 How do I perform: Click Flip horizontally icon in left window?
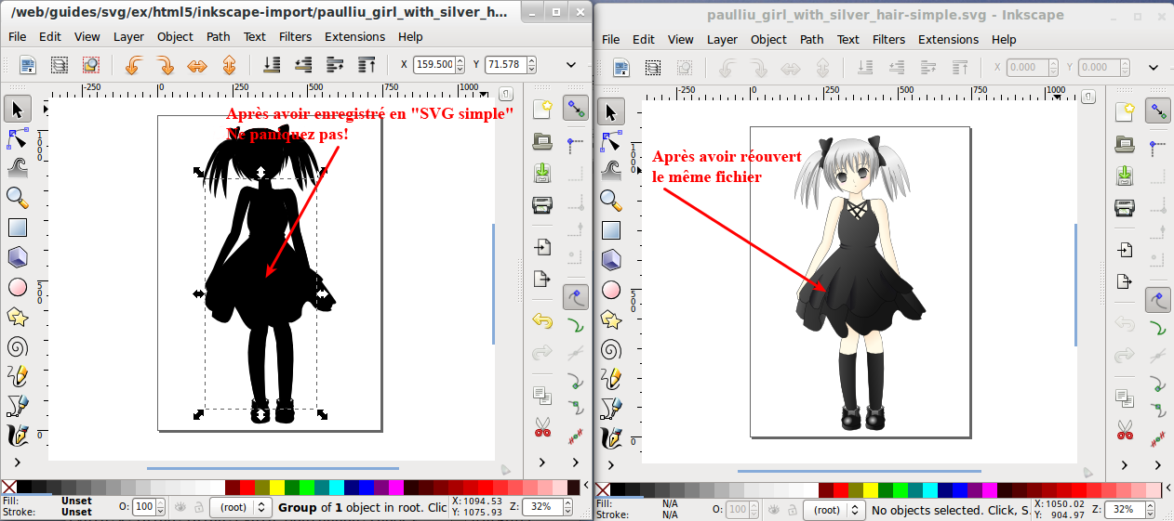(197, 65)
